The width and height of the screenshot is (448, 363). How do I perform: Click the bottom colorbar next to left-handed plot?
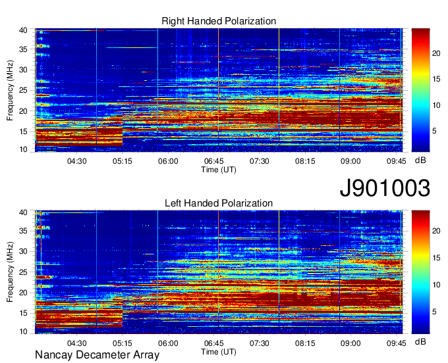[420, 272]
